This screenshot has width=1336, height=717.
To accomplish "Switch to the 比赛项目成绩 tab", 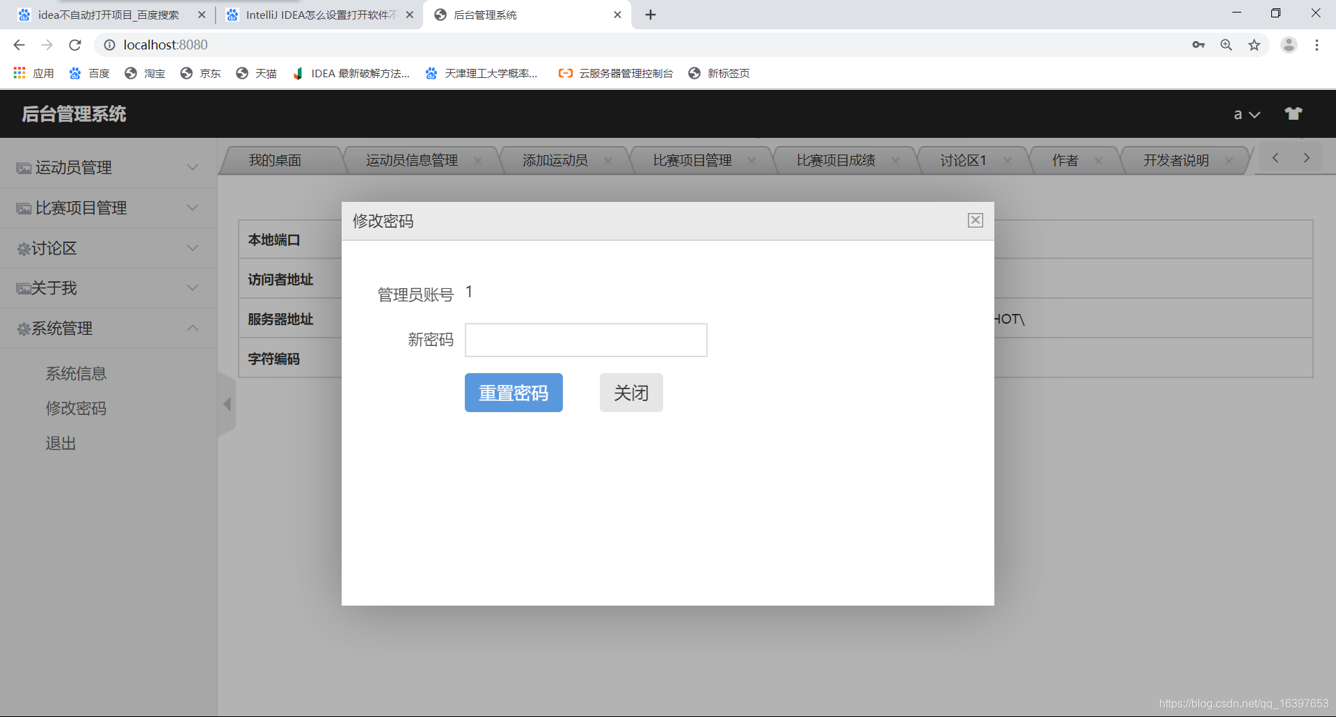I will point(836,160).
